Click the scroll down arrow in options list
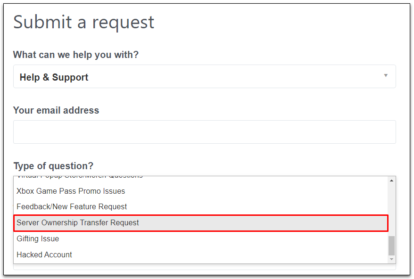414x279 pixels. (391, 259)
